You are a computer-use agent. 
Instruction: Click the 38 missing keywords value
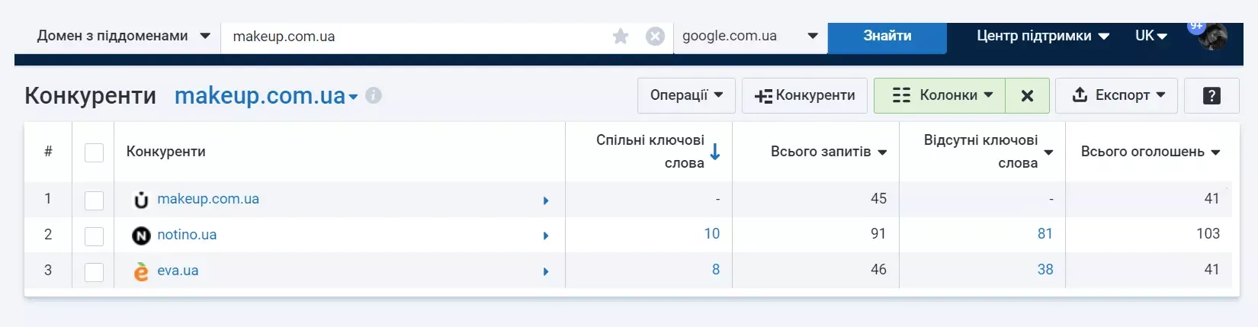click(1045, 269)
